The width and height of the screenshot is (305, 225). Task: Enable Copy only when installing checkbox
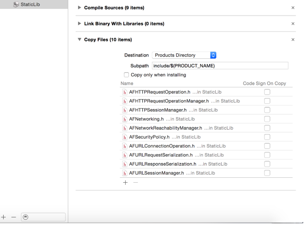pos(127,75)
